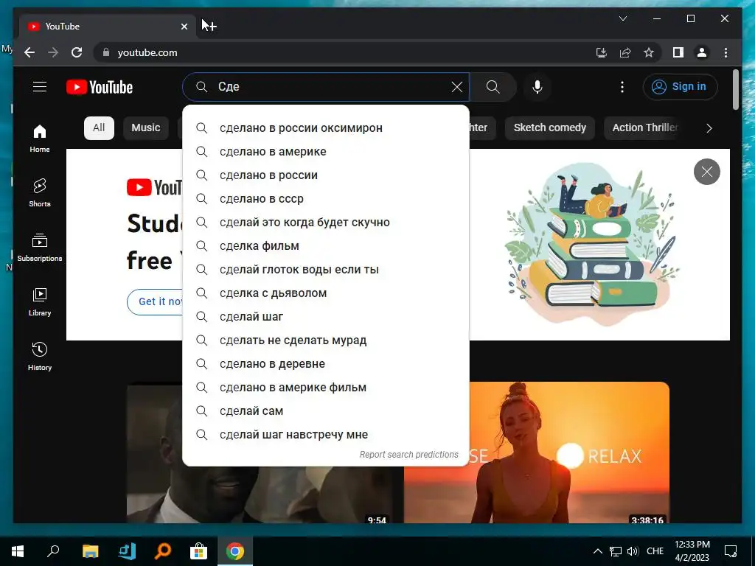Open Subscriptions in the sidebar

pos(40,248)
